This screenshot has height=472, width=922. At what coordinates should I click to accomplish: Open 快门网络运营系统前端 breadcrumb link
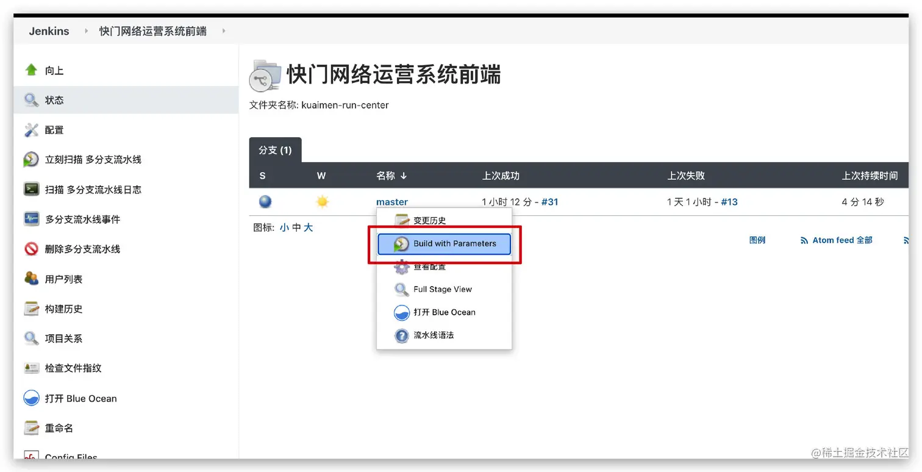[x=153, y=31]
